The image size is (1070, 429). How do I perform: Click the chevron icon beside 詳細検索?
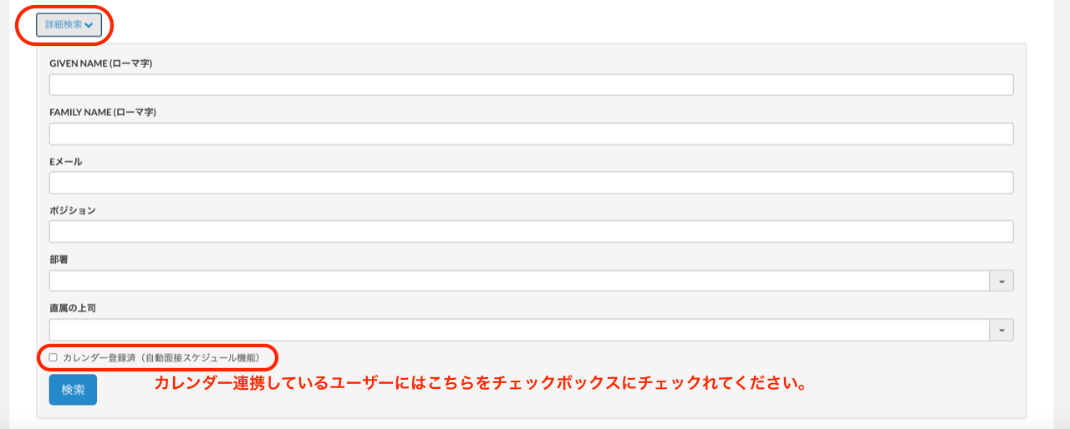click(89, 26)
